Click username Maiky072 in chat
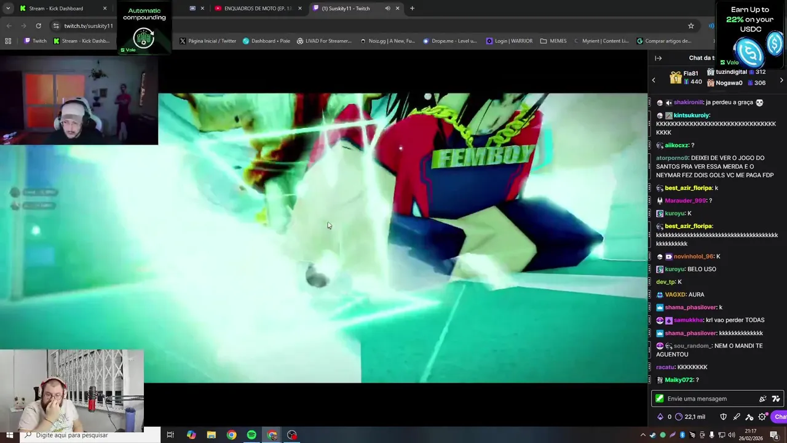Viewport: 787px width, 443px height. pos(679,380)
